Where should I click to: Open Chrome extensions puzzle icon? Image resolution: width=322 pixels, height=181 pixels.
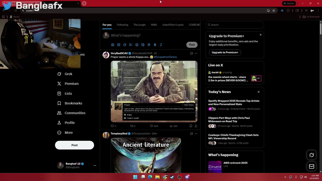pos(288,11)
